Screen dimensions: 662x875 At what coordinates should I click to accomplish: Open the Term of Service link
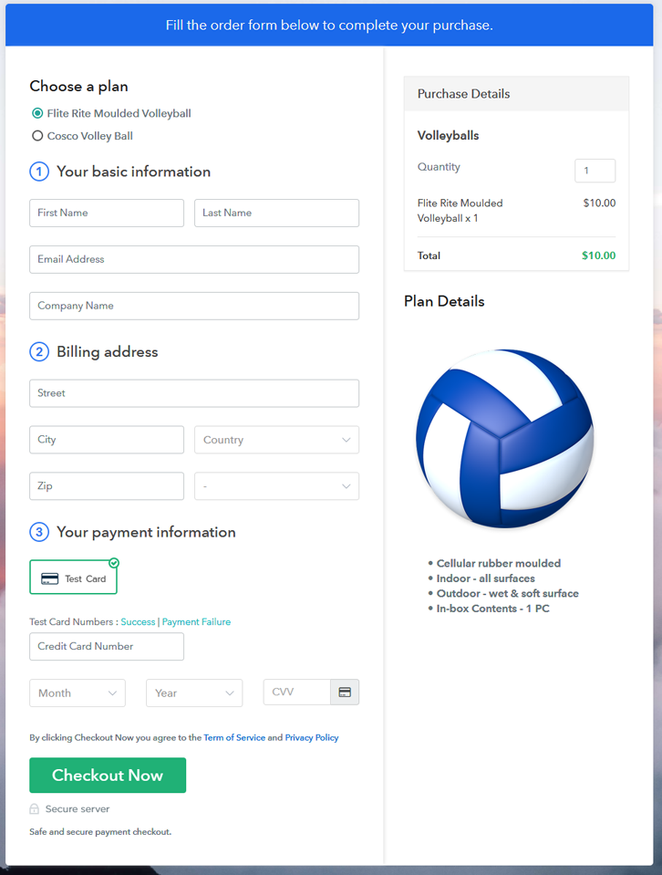[234, 738]
